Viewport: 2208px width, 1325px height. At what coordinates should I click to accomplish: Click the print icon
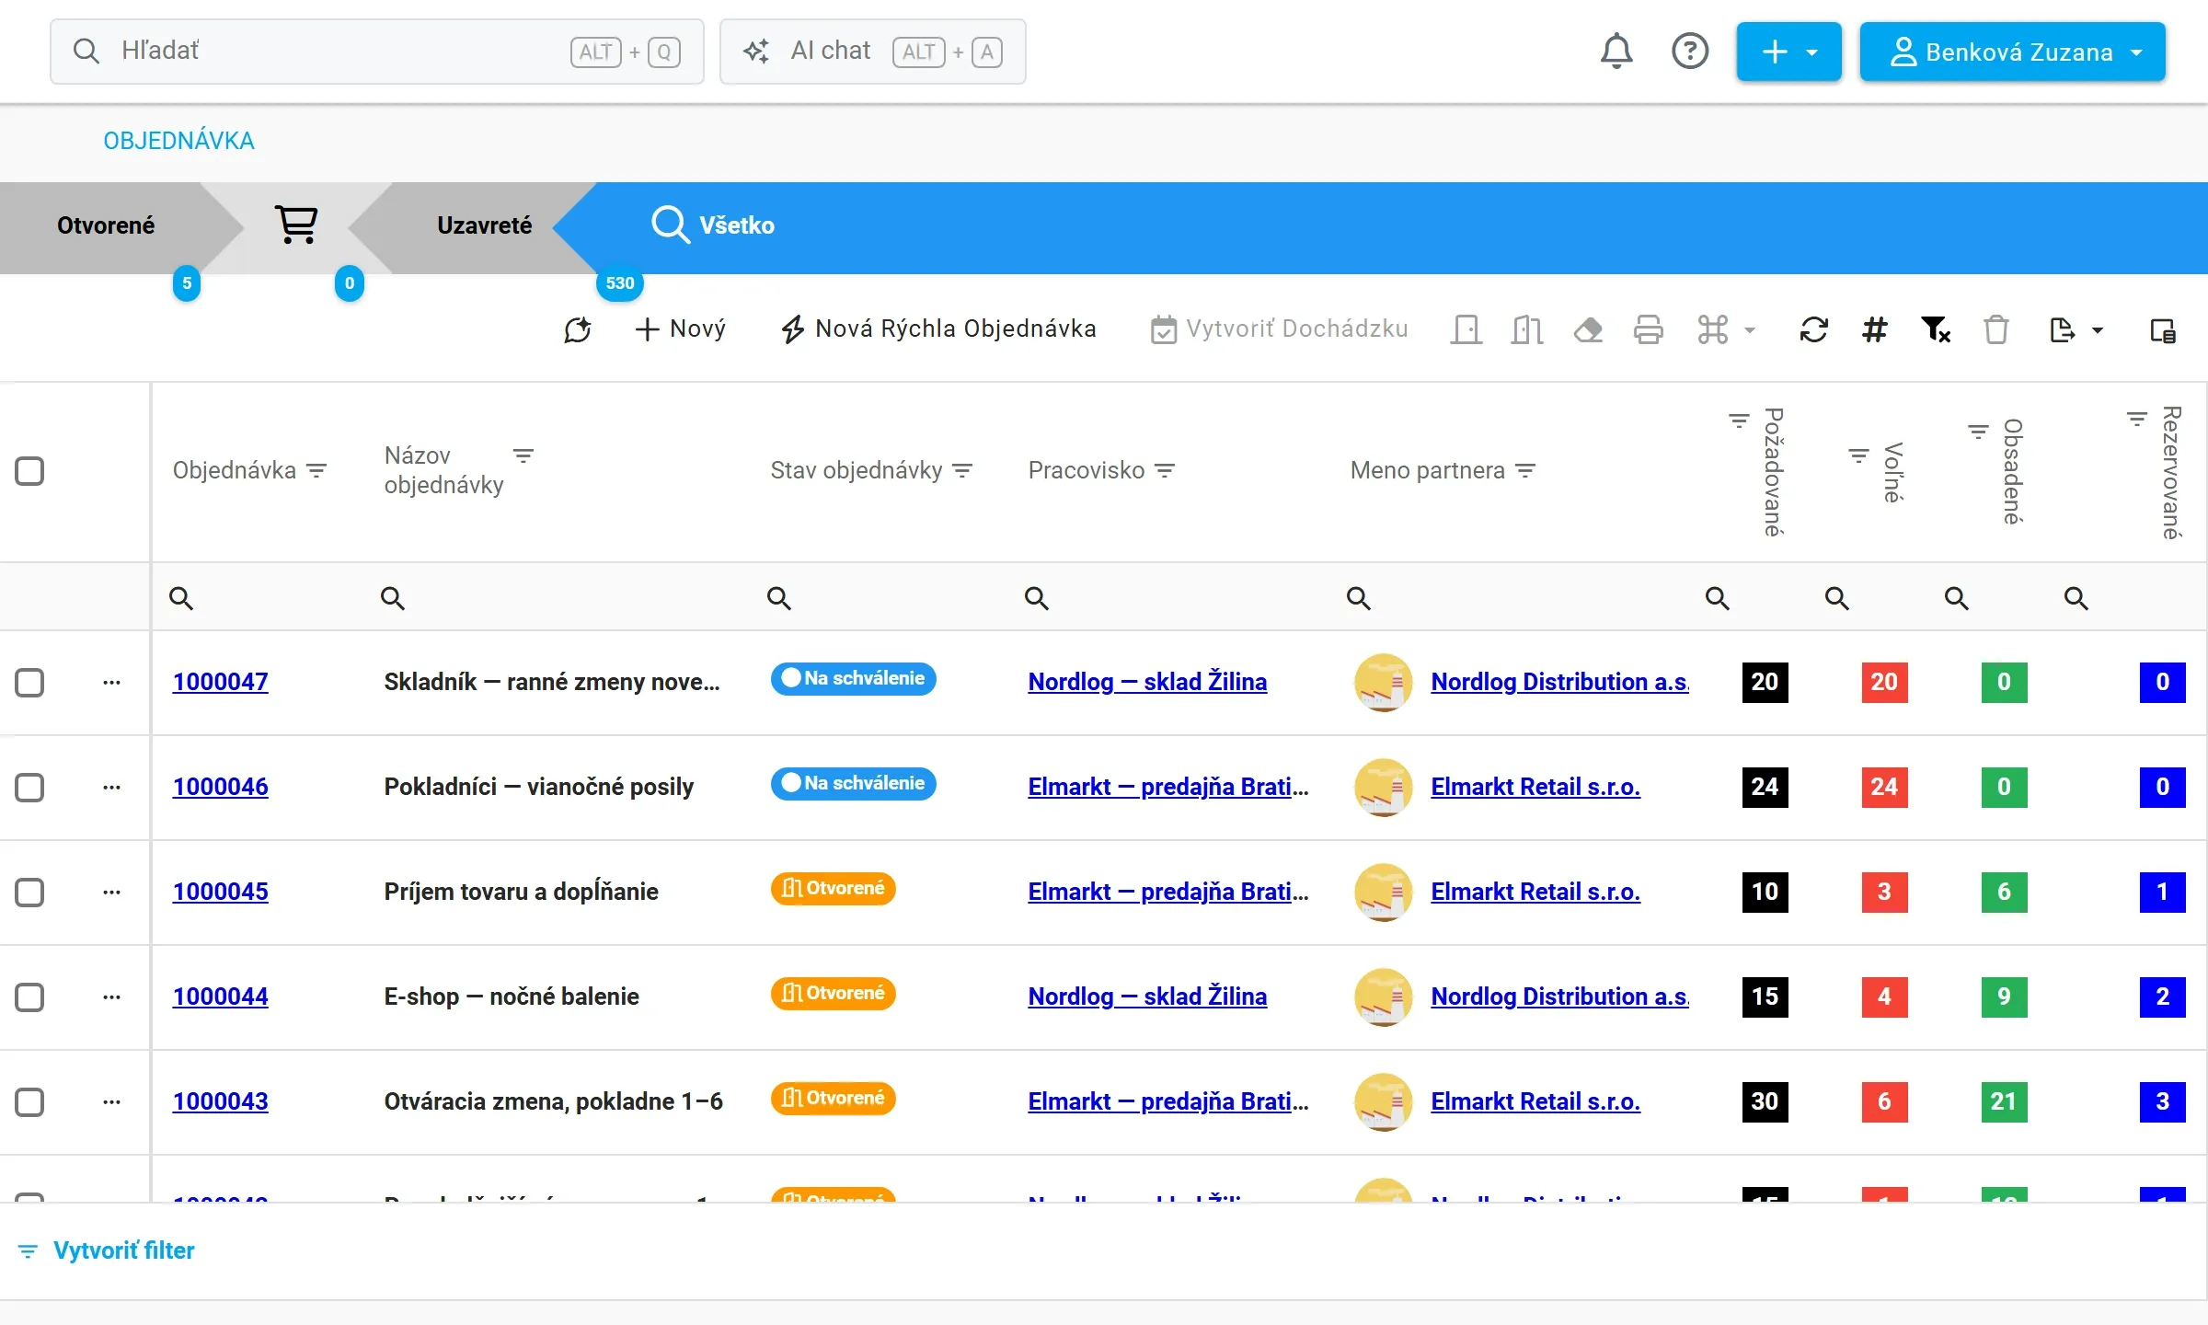1649,329
